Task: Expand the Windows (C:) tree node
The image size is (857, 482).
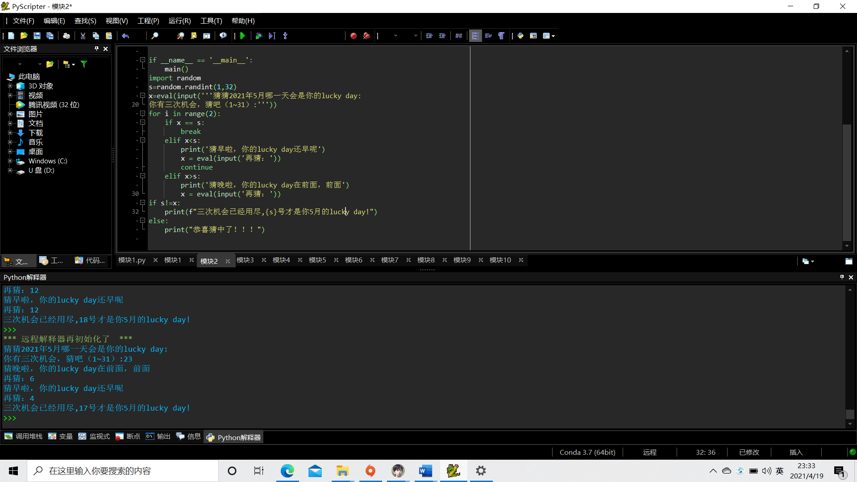Action: pyautogui.click(x=10, y=161)
